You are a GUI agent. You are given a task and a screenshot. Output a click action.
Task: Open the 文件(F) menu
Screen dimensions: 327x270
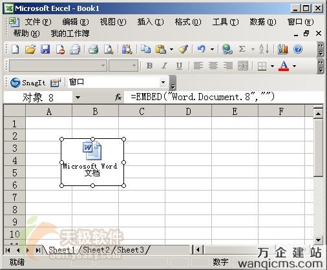click(x=38, y=22)
